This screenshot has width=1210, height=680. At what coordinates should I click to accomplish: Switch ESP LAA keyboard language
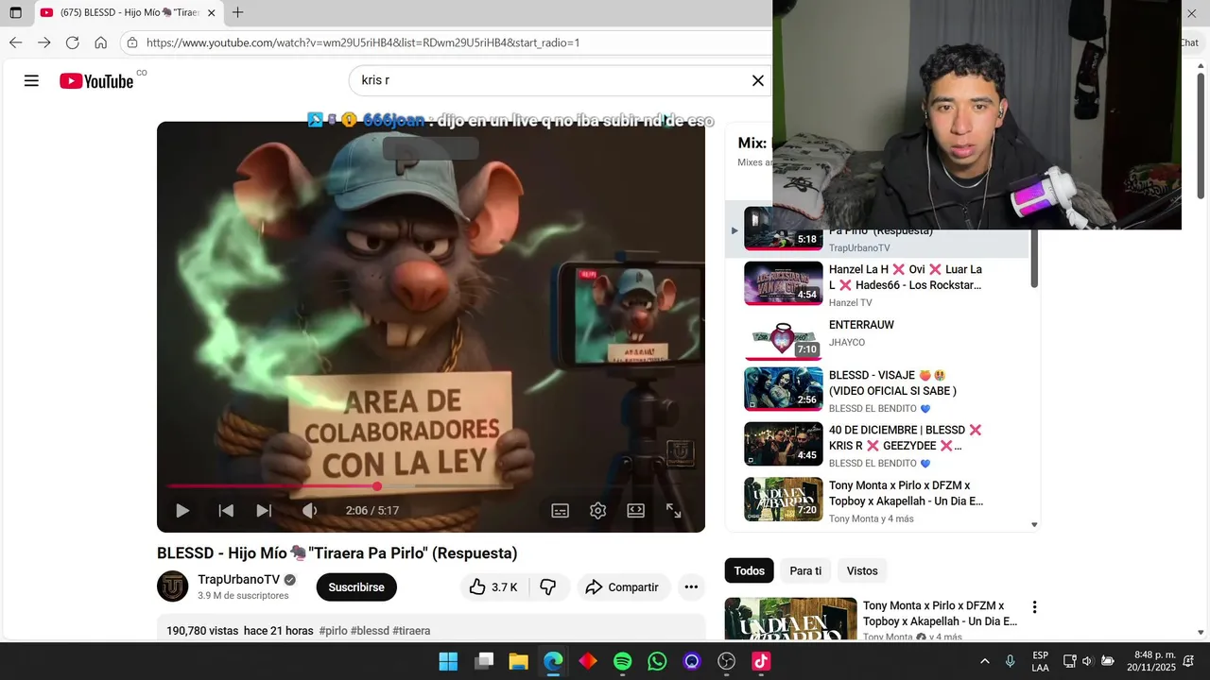click(x=1040, y=661)
